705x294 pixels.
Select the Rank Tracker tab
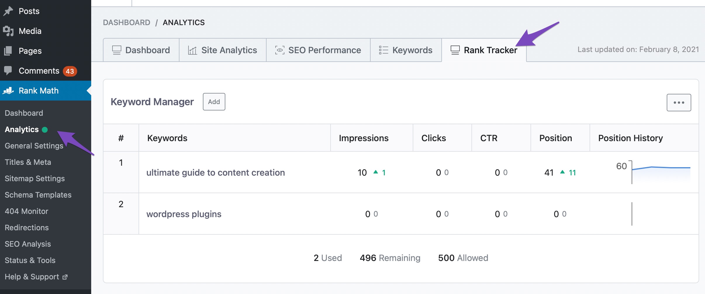[x=484, y=50]
